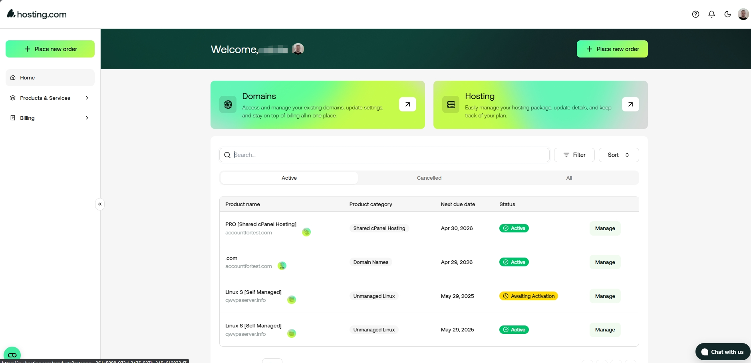Image resolution: width=751 pixels, height=363 pixels.
Task: Open Domains card arrow icon
Action: point(407,104)
